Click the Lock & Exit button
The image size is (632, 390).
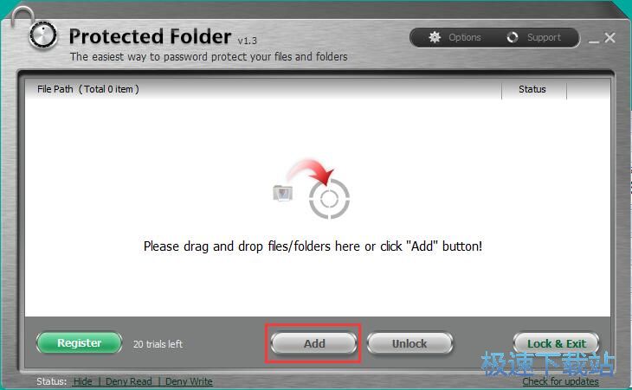pyautogui.click(x=556, y=343)
